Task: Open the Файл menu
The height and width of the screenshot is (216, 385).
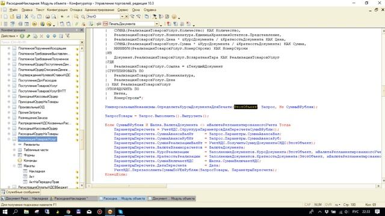Action: pos(13,10)
